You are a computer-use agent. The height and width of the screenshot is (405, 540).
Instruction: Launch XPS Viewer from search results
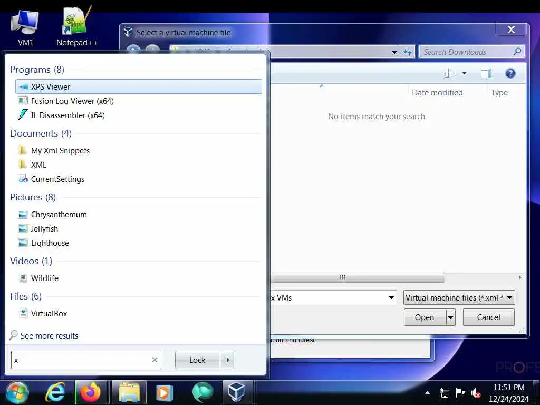point(139,86)
